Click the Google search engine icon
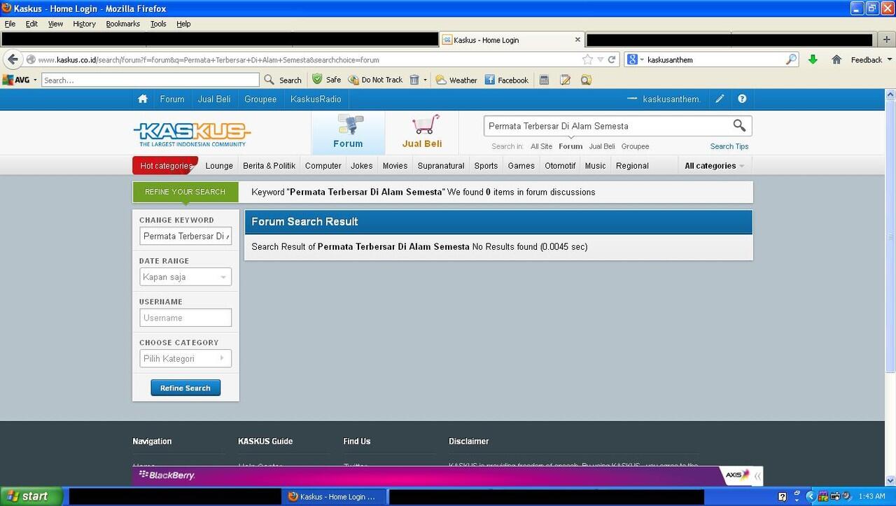The height and width of the screenshot is (506, 896). click(x=632, y=59)
